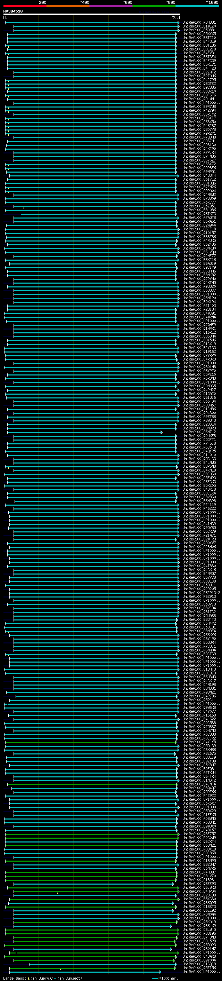Click hit label UniRef100_Q0E2I8
The width and height of the screenshot is (222, 981).
tap(199, 49)
